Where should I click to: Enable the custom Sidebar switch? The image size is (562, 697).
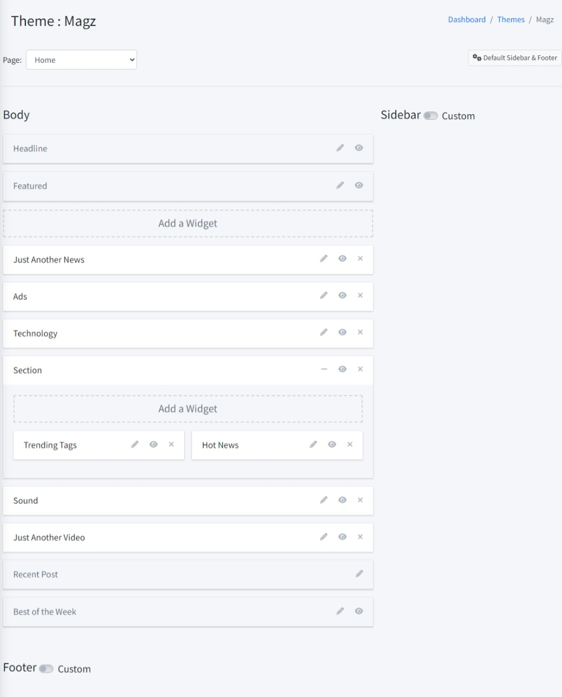click(430, 116)
